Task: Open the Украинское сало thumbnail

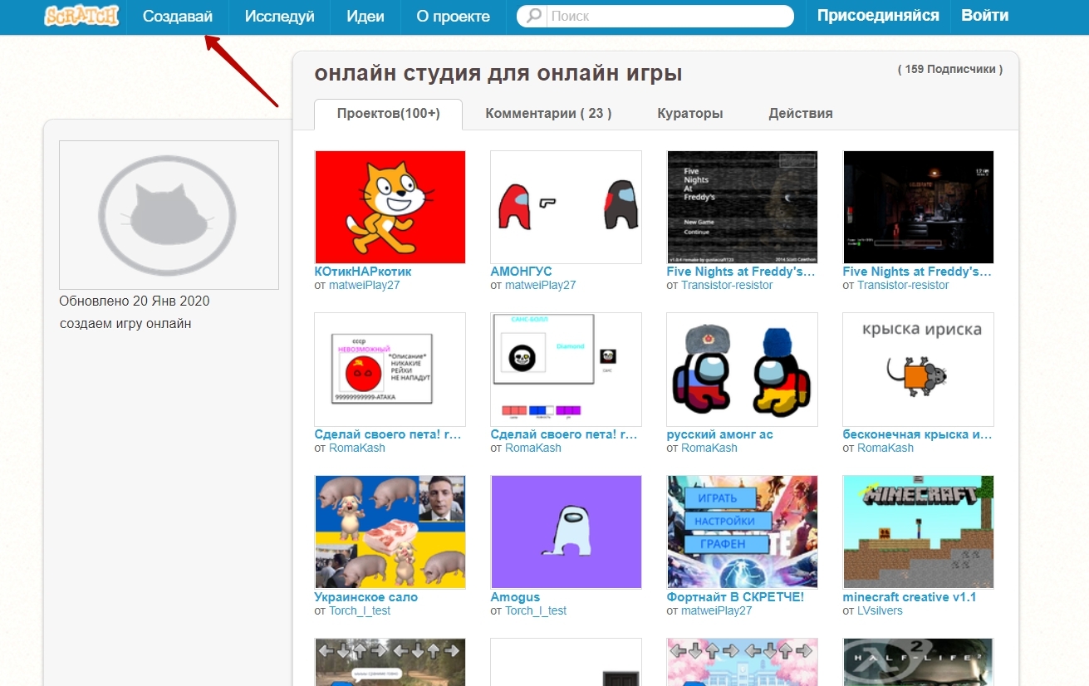Action: pyautogui.click(x=390, y=532)
